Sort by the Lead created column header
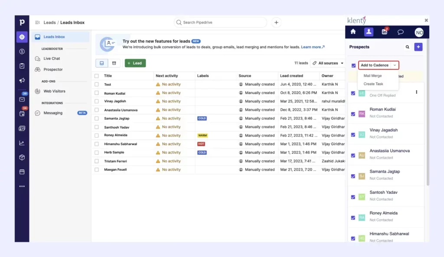This screenshot has width=444, height=257. click(x=291, y=76)
